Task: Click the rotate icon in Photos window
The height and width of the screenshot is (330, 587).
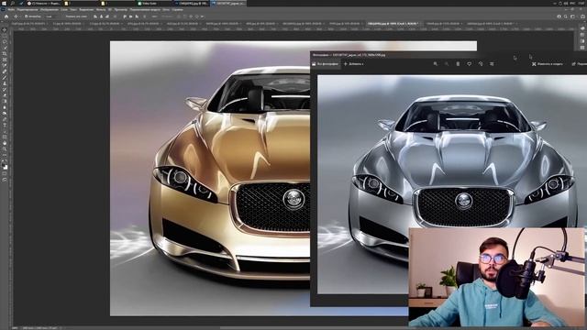Action: click(x=481, y=64)
